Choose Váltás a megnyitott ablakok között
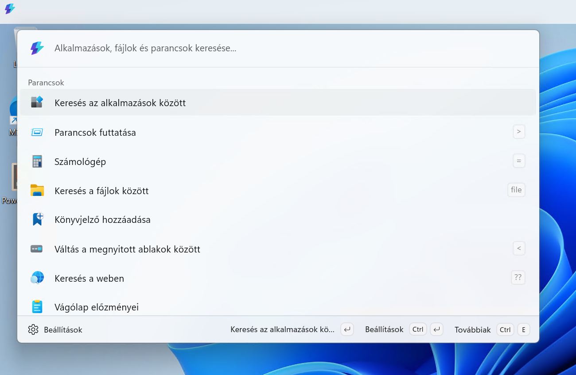 point(127,249)
